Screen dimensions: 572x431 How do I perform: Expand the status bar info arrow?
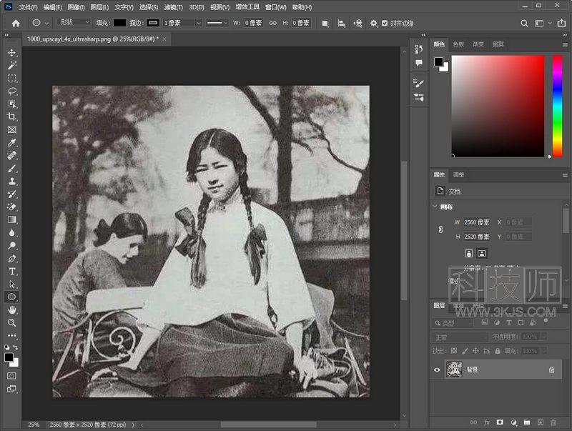point(133,425)
